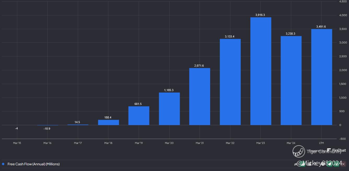Click the -10.9 data label for Mar '16

point(47,129)
